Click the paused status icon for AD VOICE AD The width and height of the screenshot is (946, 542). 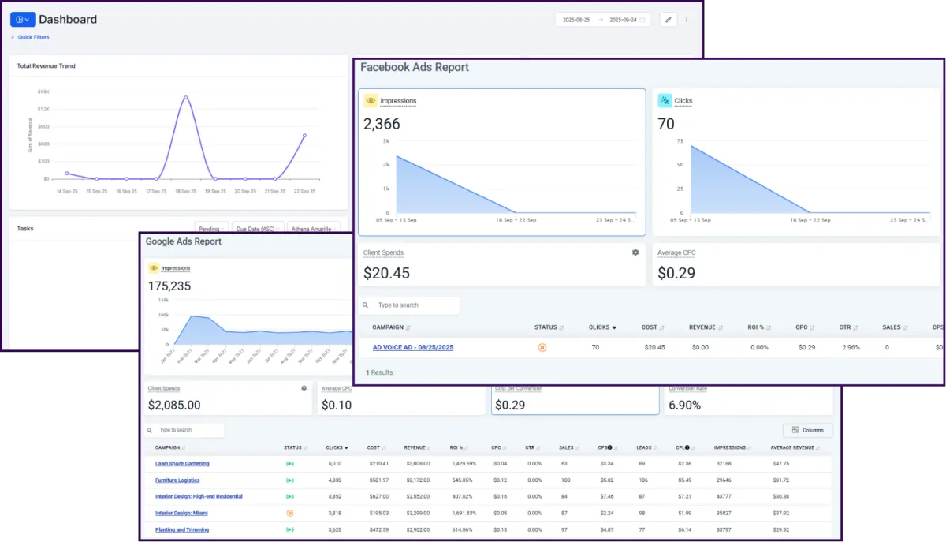tap(542, 347)
